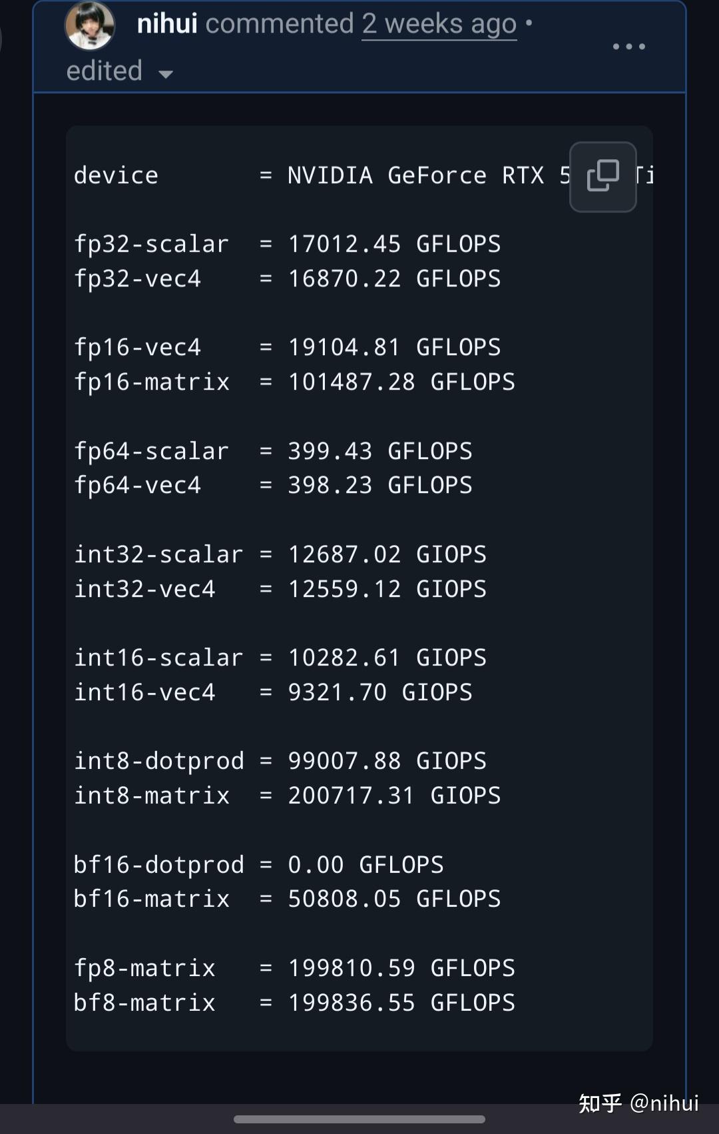Click the int8-dotprod 99007.88 GIOPS line

[x=280, y=762]
